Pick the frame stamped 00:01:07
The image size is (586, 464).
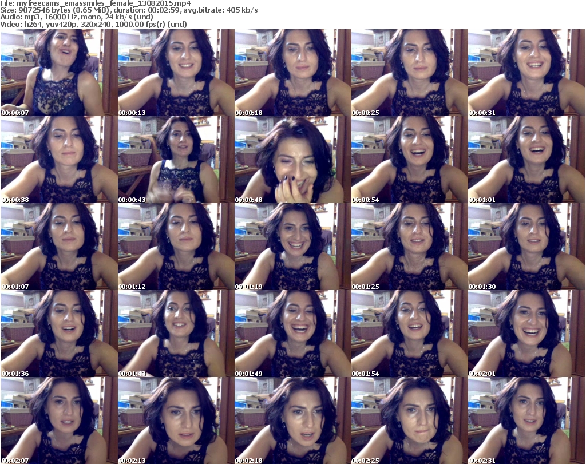[60, 247]
